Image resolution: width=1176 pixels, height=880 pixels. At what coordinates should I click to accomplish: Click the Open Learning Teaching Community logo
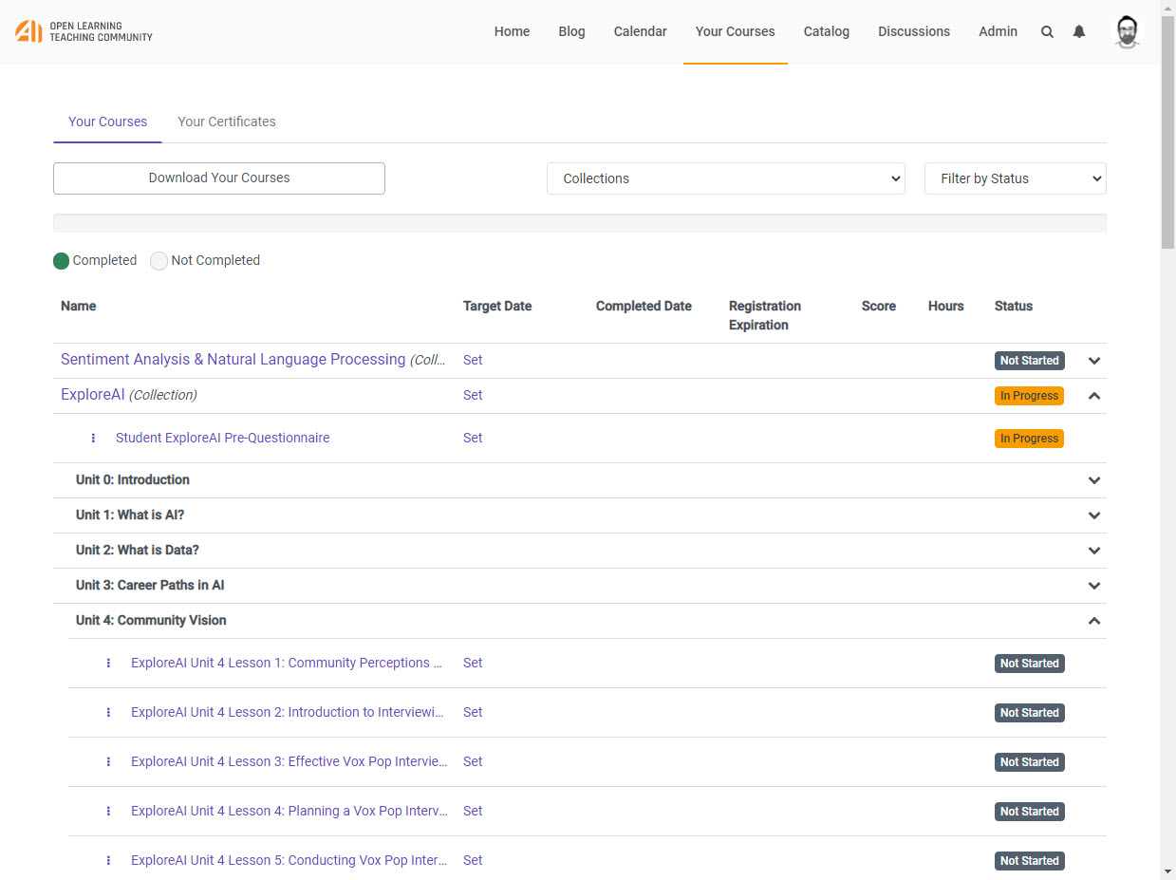[84, 31]
